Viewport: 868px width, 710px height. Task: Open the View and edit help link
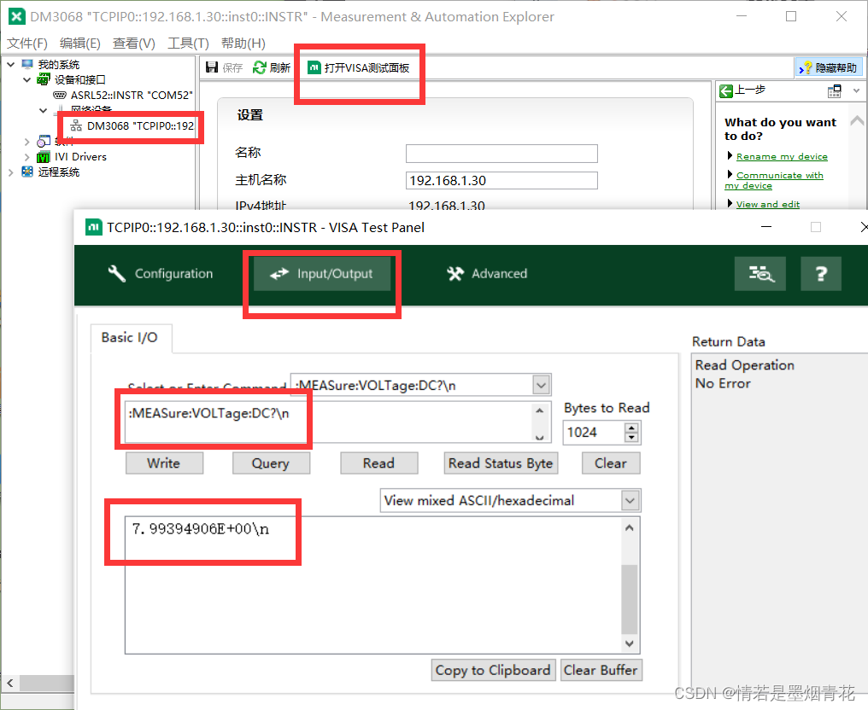(768, 205)
